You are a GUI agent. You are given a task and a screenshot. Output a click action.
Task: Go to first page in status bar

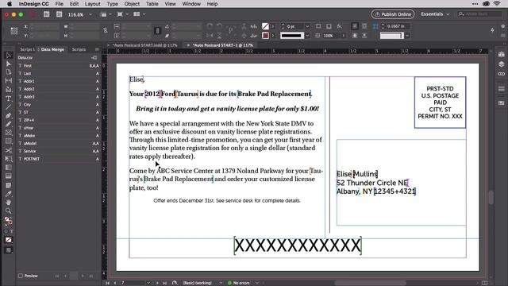coord(107,283)
